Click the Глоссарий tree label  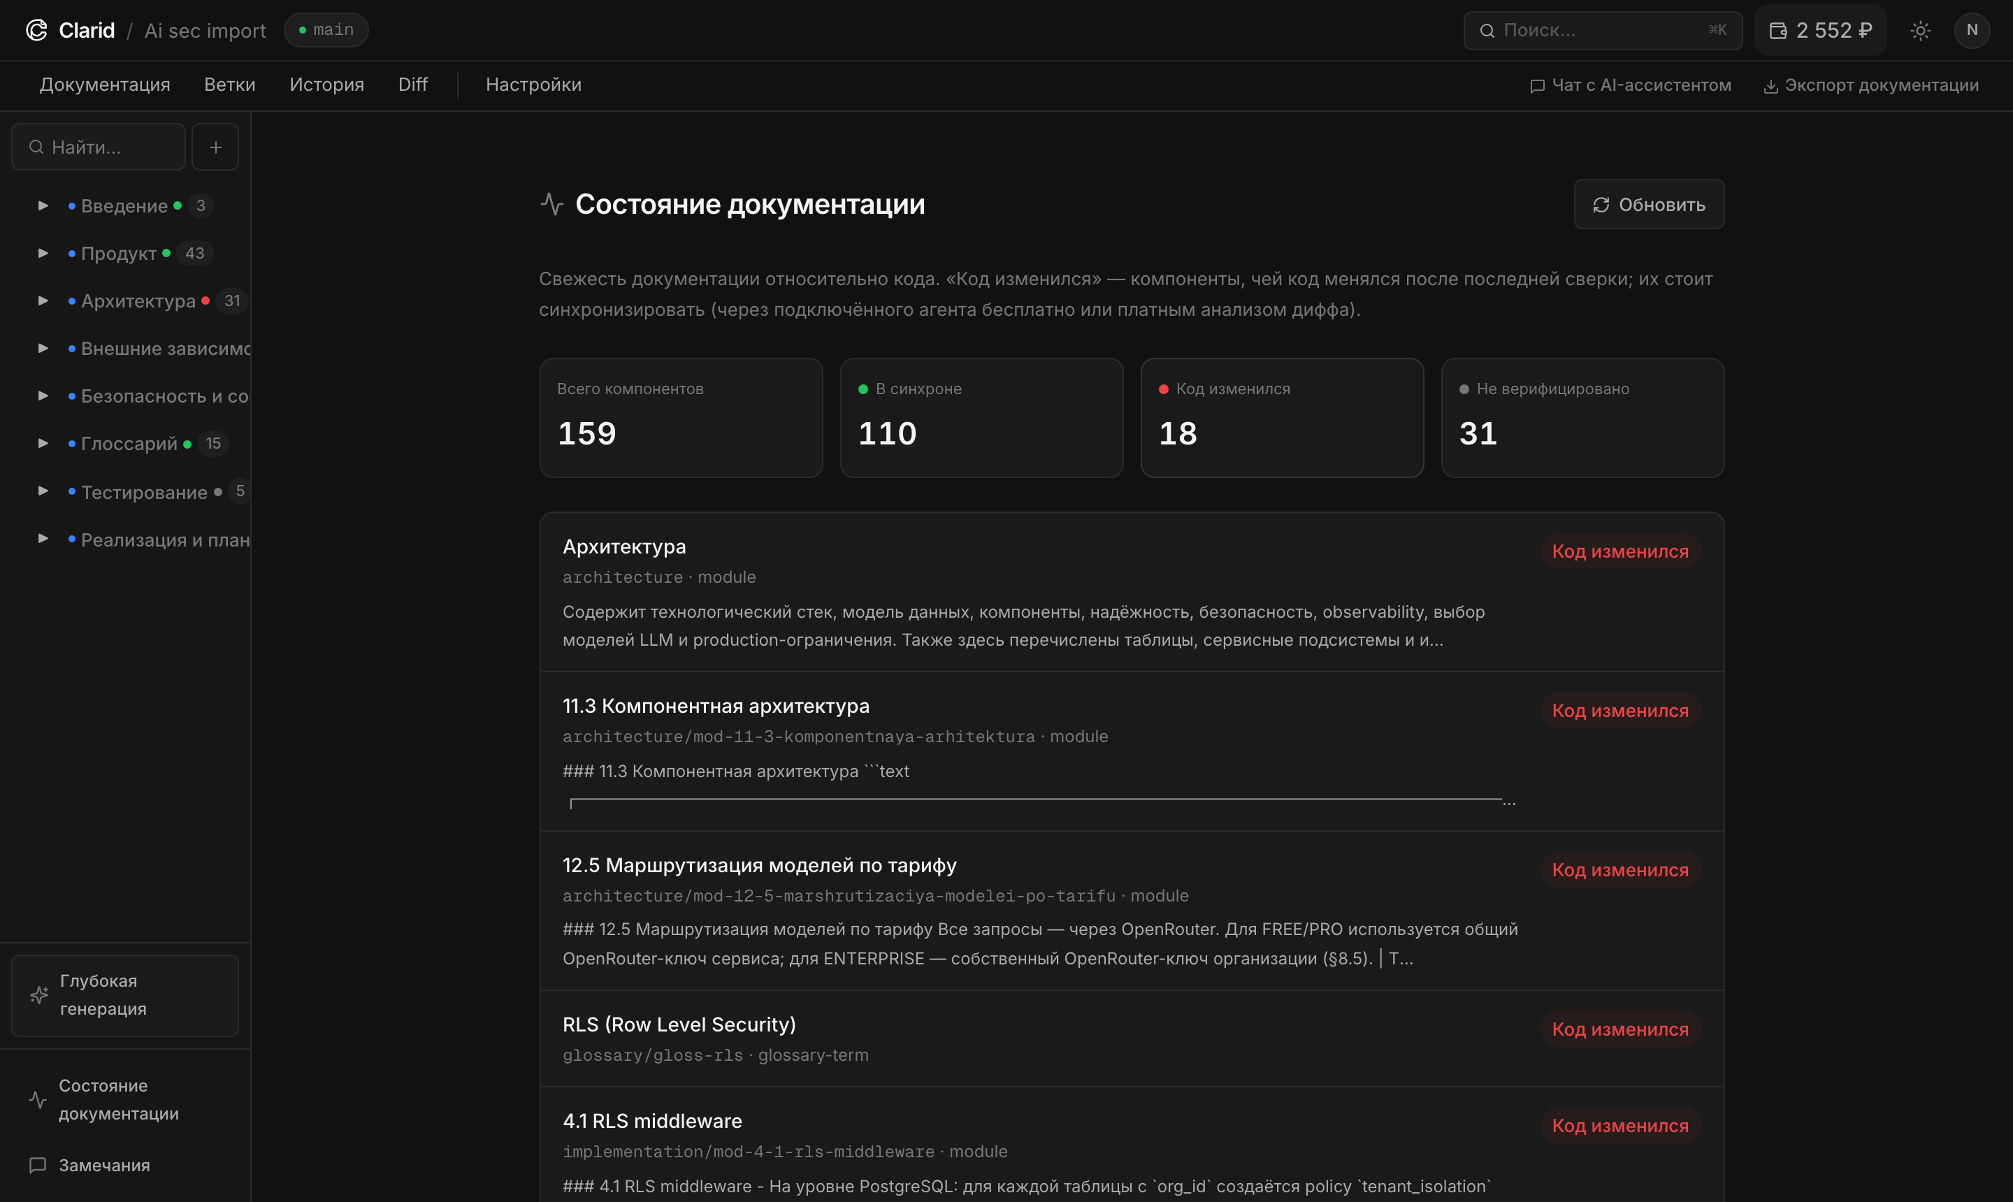[129, 444]
